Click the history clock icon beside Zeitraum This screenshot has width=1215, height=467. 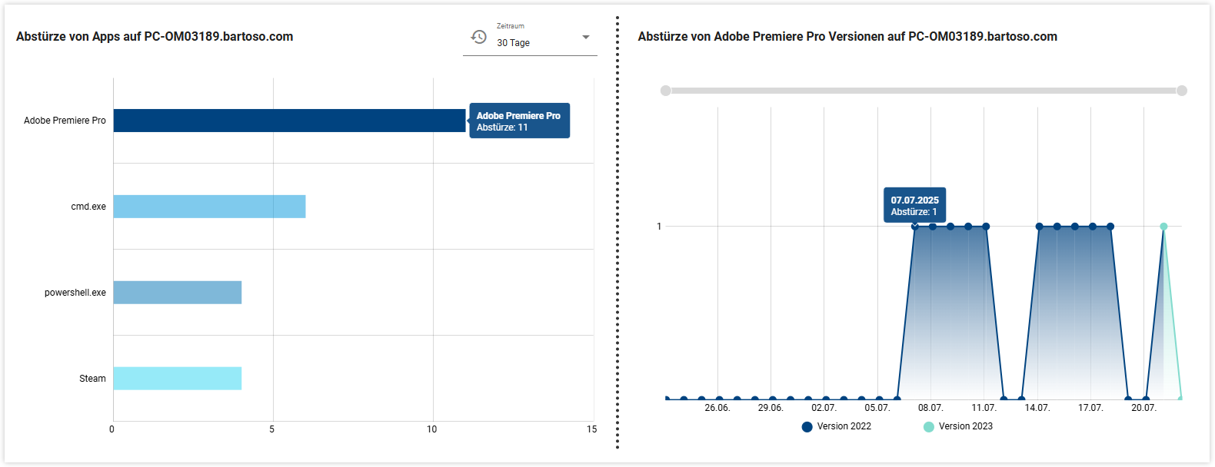click(478, 37)
